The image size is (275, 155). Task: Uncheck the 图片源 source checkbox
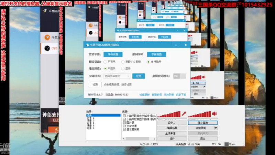[124, 123]
